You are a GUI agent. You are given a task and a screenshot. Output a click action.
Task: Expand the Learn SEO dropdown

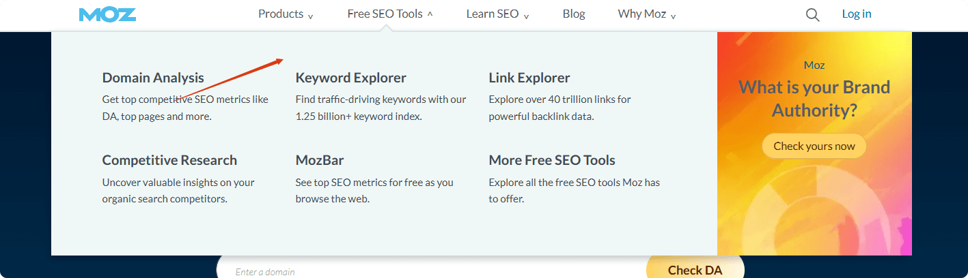pyautogui.click(x=497, y=14)
